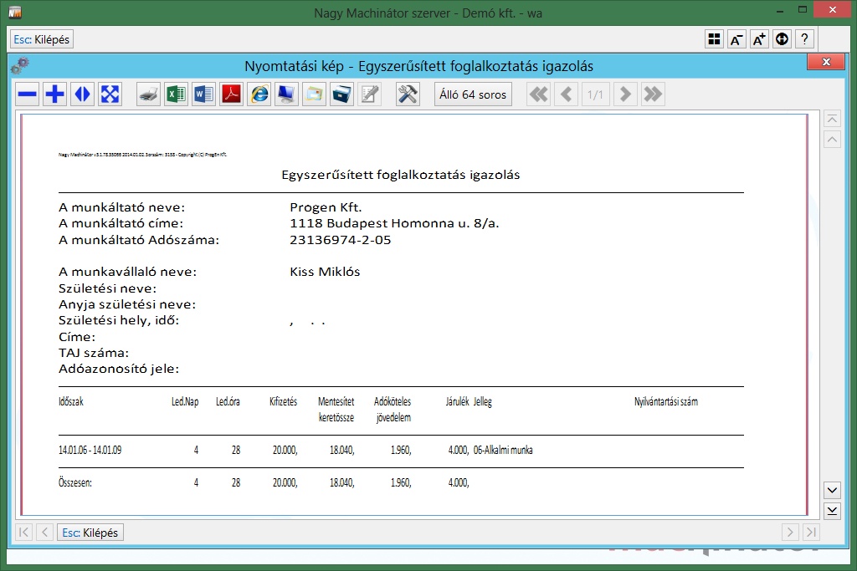Viewport: 857px width, 571px height.
Task: Jump to bottom of preview page
Action: pyautogui.click(x=832, y=511)
